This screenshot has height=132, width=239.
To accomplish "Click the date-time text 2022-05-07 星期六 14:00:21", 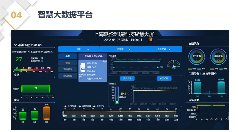I will pyautogui.click(x=123, y=40).
